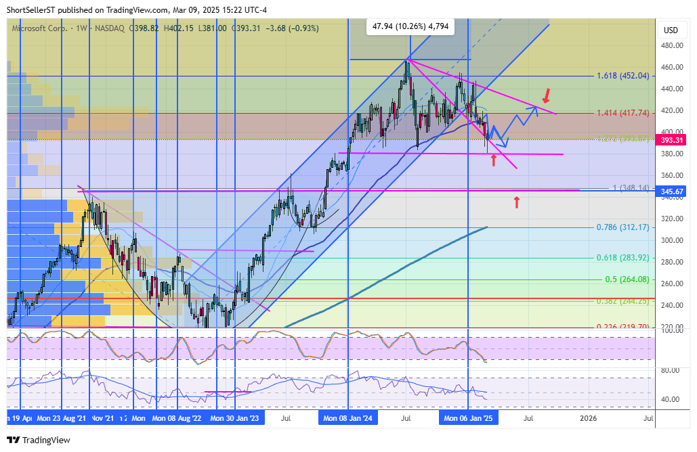Image resolution: width=697 pixels, height=452 pixels.
Task: Click the 300.00 price axis label
Action: (x=672, y=240)
